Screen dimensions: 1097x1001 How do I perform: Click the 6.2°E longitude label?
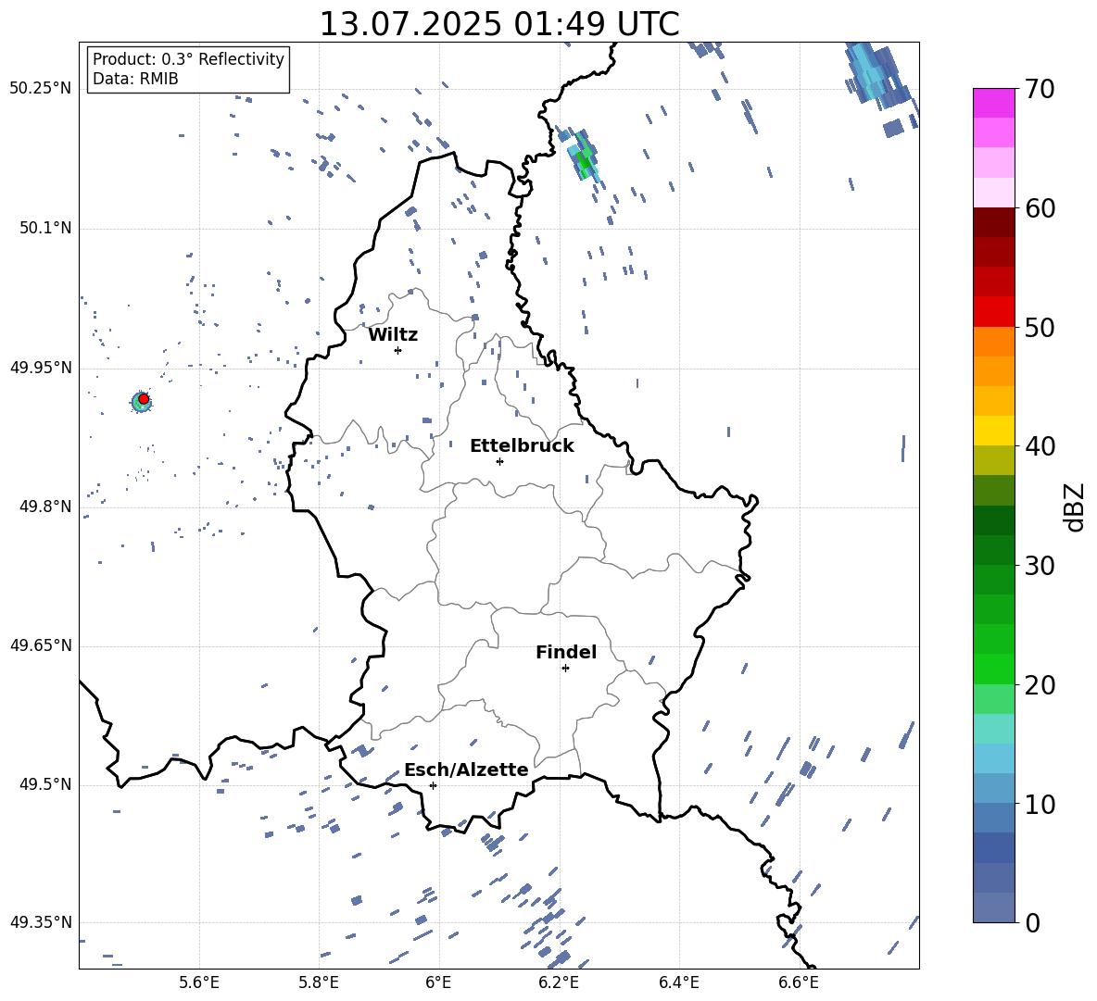click(559, 982)
